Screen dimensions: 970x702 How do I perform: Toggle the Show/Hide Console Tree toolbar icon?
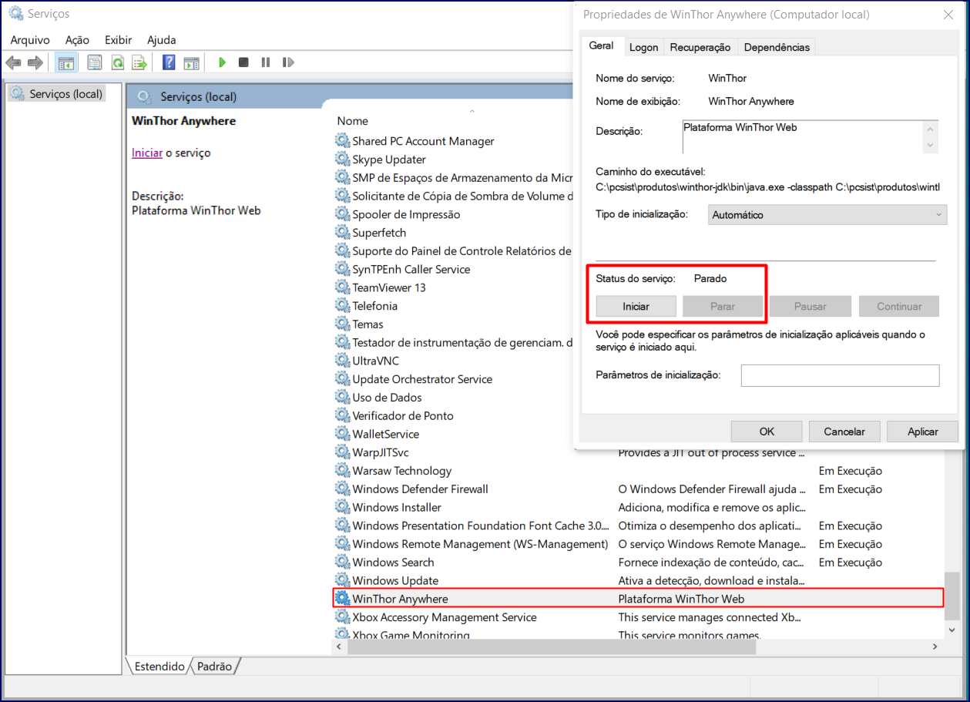66,62
